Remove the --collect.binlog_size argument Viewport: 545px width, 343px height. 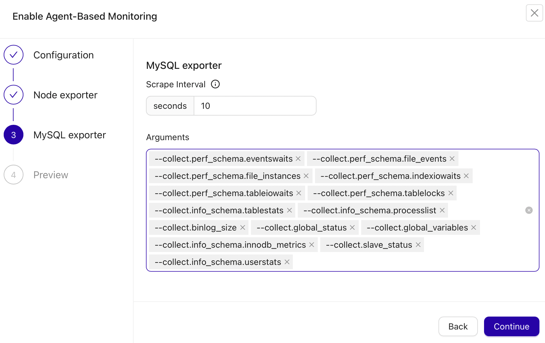(x=243, y=227)
